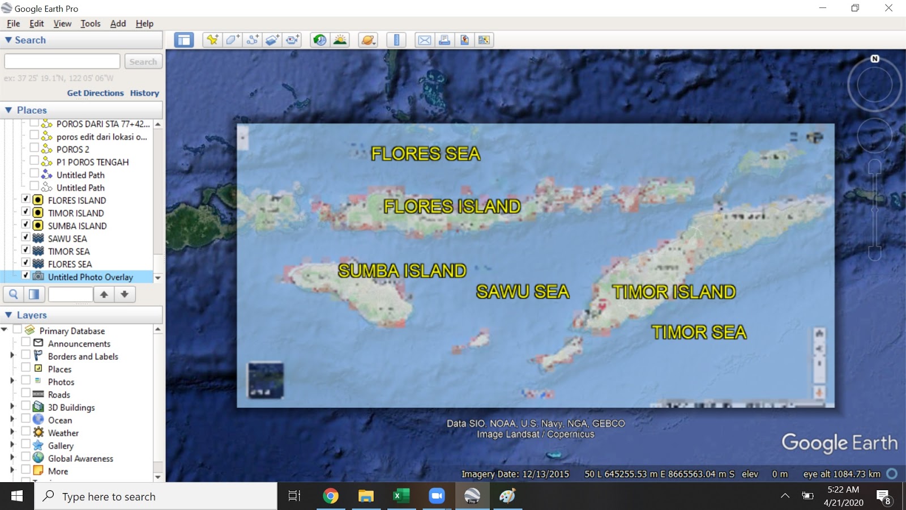This screenshot has height=510, width=906.
Task: Select the Add Path tool
Action: pos(253,40)
